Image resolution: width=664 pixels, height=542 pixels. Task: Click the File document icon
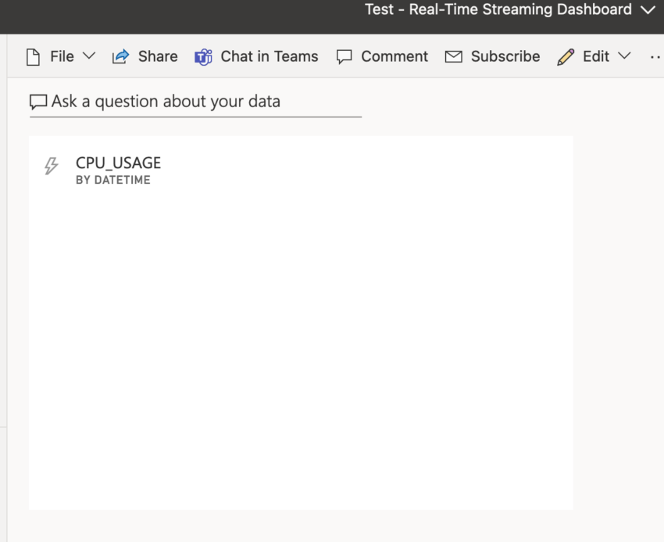33,56
